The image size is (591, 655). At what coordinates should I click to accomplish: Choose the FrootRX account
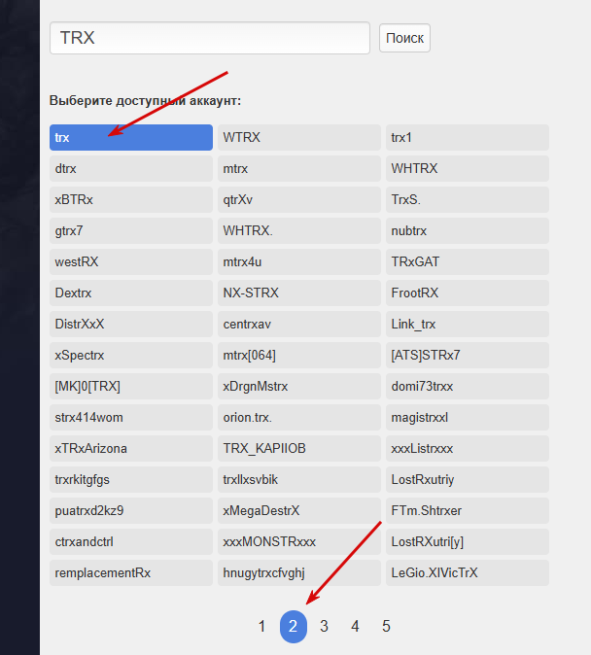tap(468, 293)
